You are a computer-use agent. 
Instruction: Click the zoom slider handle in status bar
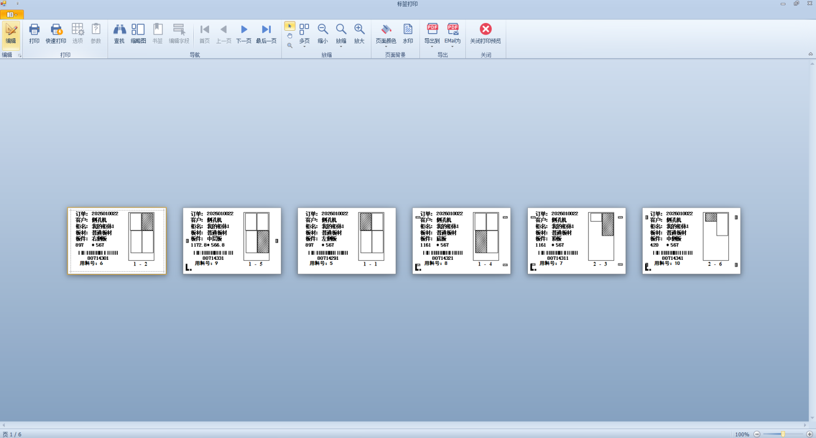783,434
